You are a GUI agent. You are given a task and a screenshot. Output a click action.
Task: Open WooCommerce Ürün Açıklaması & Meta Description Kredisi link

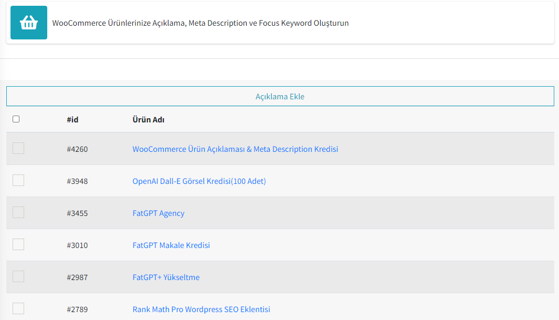point(235,149)
